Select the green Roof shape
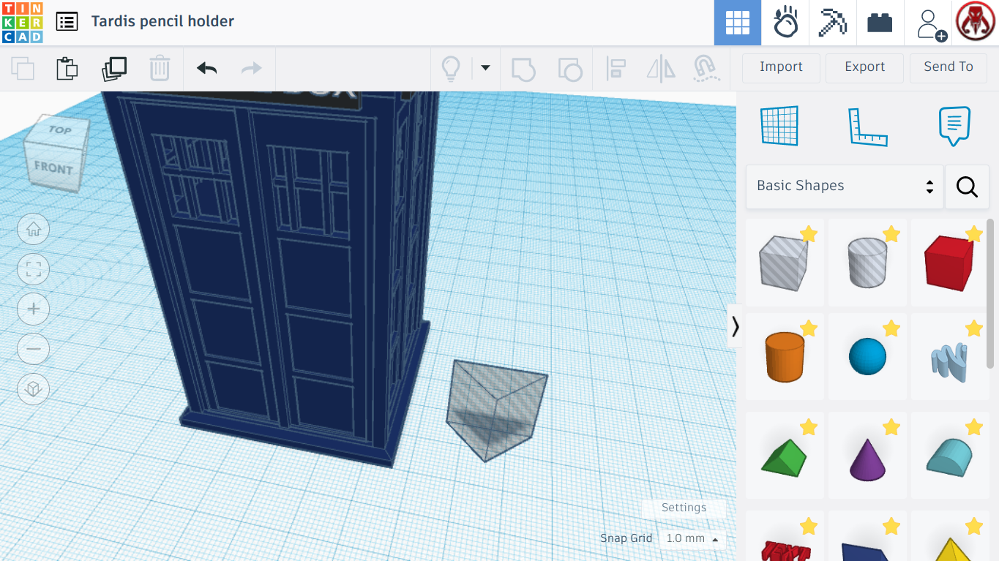Image resolution: width=999 pixels, height=561 pixels. 784,456
